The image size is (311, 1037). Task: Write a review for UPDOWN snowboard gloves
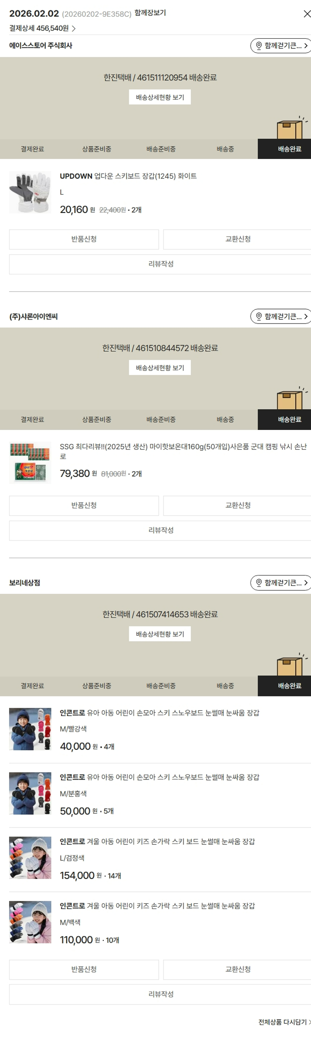(x=160, y=264)
